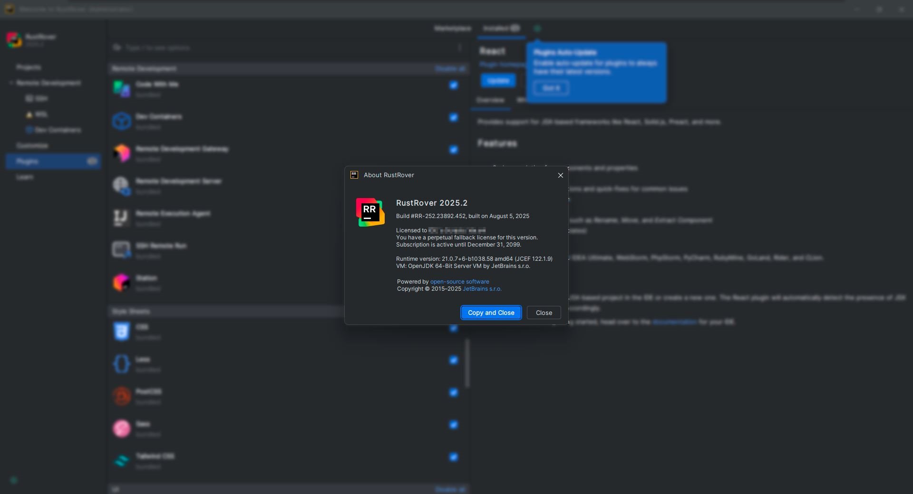Click the RustRover logo in About dialog

coord(370,212)
